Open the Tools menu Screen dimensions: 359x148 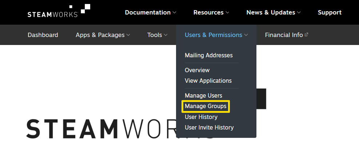155,35
